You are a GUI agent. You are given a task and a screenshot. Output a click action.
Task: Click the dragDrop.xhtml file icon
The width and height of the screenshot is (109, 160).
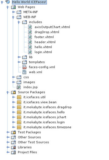click(x=30, y=32)
